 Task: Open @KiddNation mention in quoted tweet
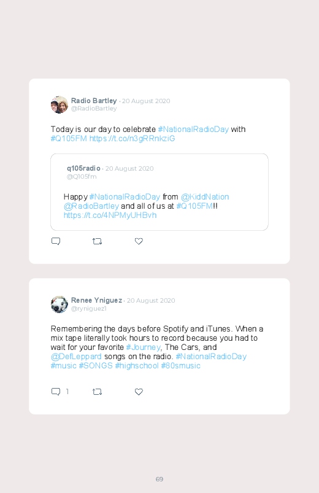(x=205, y=197)
